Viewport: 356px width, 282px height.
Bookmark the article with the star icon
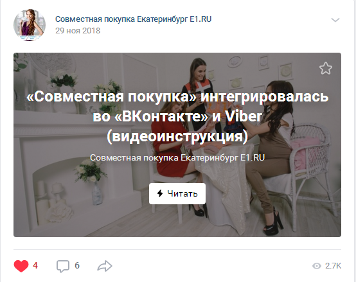[326, 68]
